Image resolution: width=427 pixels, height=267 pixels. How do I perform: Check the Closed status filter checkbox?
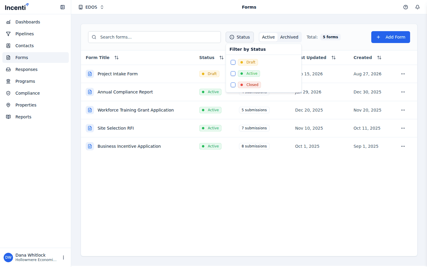(233, 85)
